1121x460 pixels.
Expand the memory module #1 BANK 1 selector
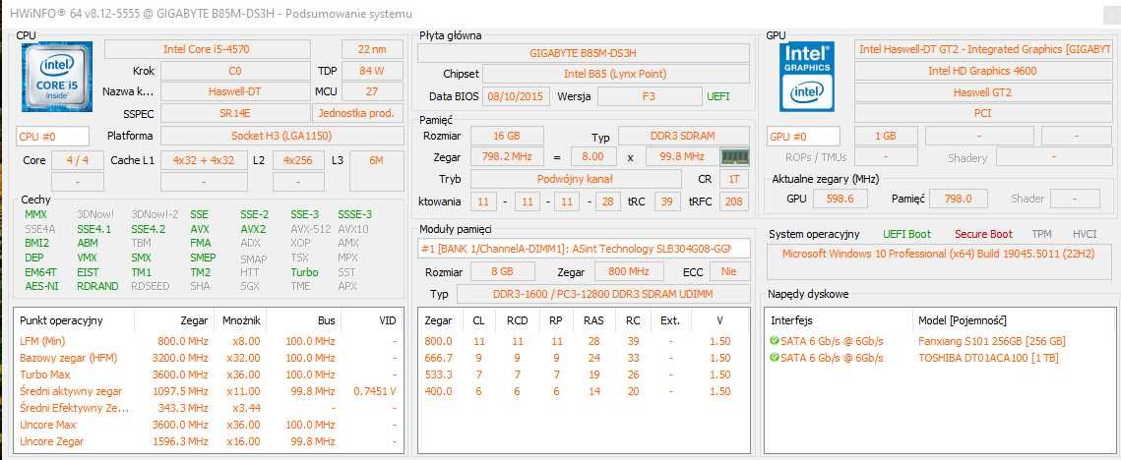pyautogui.click(x=584, y=249)
